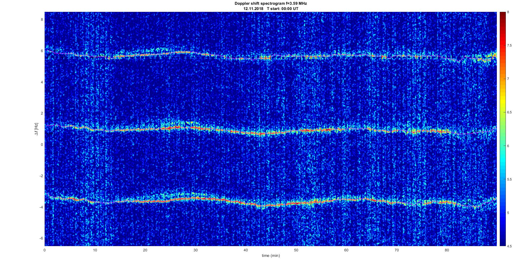Click the y-axis label 'Δf [Hz]'

[36, 129]
